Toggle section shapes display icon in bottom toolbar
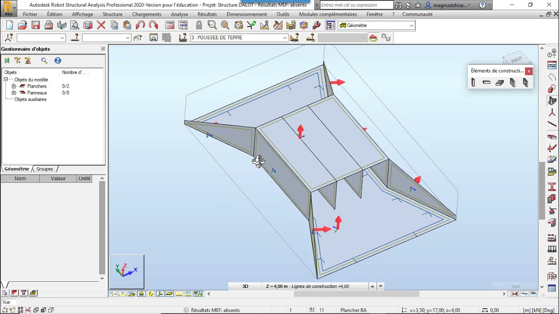Viewport: 559px width, 314px height. pos(151,294)
